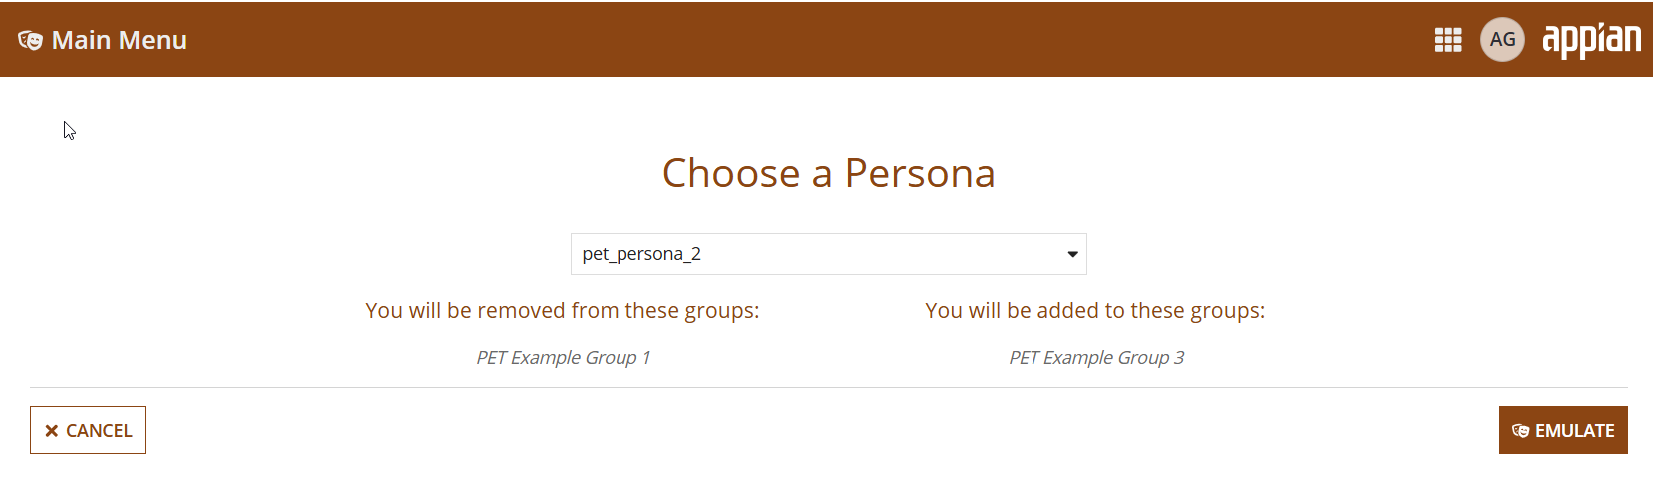Image resolution: width=1653 pixels, height=478 pixels.
Task: Open the navigation grid icon in header
Action: [1447, 40]
